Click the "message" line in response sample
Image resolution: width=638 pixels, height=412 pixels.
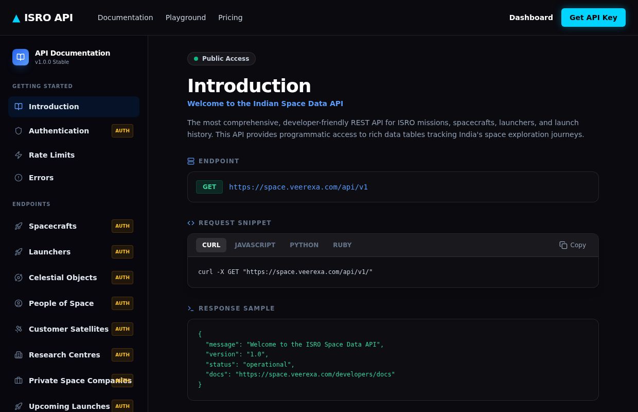(295, 345)
